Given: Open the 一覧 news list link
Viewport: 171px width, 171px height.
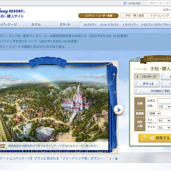Looking at the screenshot, I should coord(114,159).
